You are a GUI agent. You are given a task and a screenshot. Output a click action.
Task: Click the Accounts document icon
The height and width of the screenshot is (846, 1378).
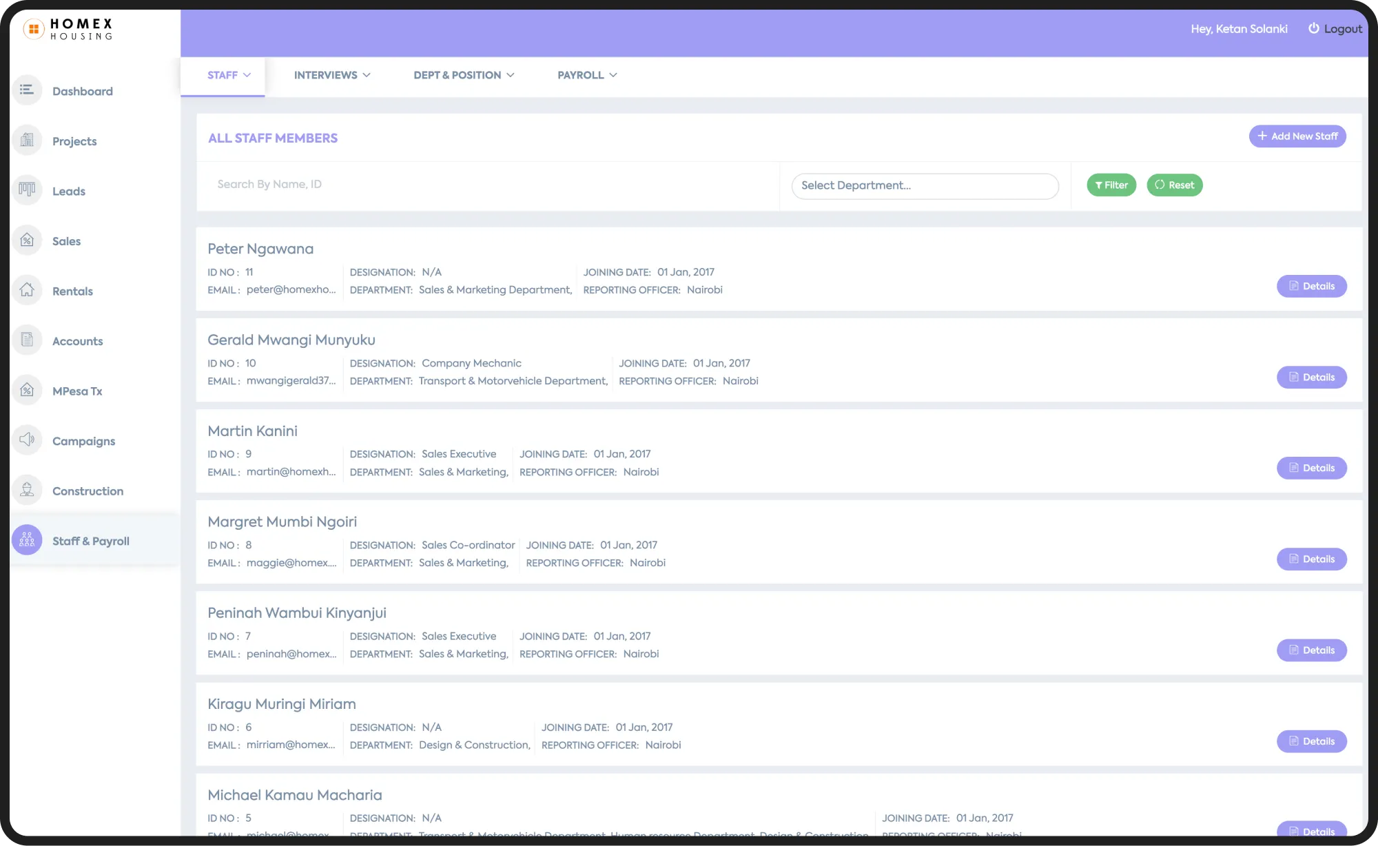(27, 340)
